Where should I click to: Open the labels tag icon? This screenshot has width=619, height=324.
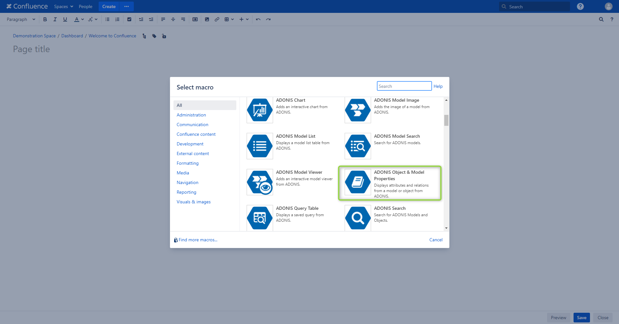coord(154,36)
